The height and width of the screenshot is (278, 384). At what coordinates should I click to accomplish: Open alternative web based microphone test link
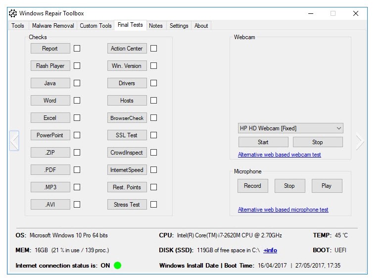283,209
